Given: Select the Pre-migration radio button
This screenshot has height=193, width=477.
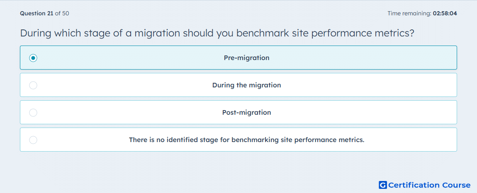Looking at the screenshot, I should click(x=33, y=58).
